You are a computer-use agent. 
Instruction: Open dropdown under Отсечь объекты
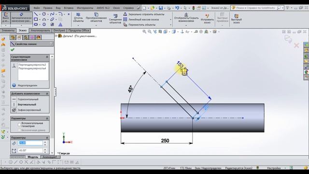coord(78,25)
